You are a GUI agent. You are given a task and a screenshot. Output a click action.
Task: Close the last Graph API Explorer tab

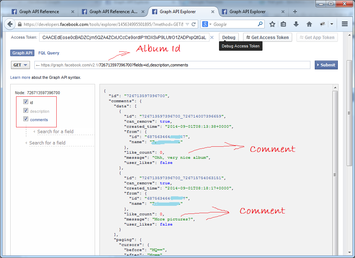[283, 12]
